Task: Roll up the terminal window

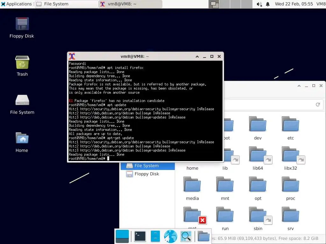Action: [x=197, y=57]
